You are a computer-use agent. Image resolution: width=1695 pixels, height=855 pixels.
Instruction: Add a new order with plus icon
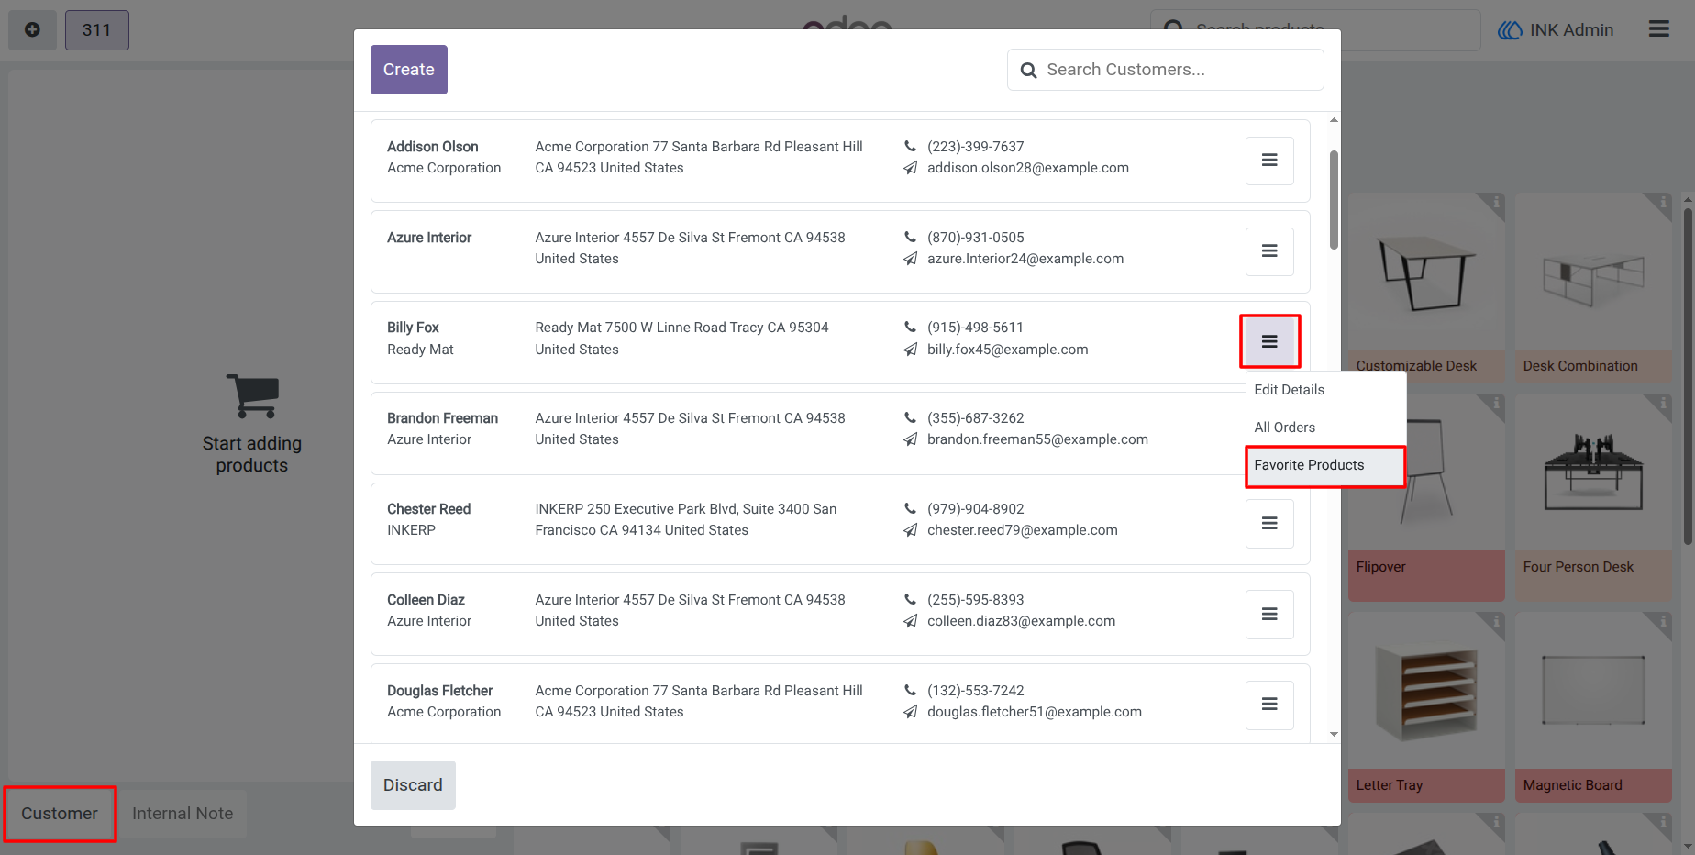click(x=32, y=30)
